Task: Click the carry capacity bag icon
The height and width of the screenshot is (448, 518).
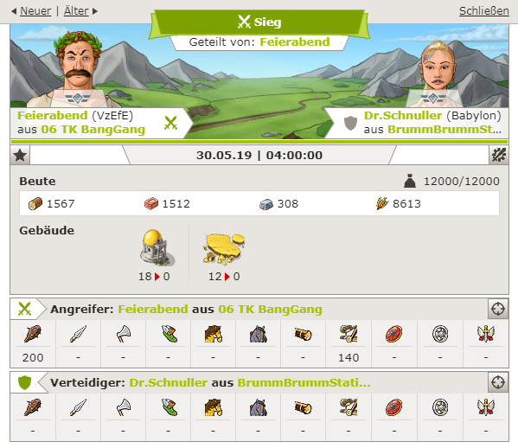Action: [x=410, y=181]
